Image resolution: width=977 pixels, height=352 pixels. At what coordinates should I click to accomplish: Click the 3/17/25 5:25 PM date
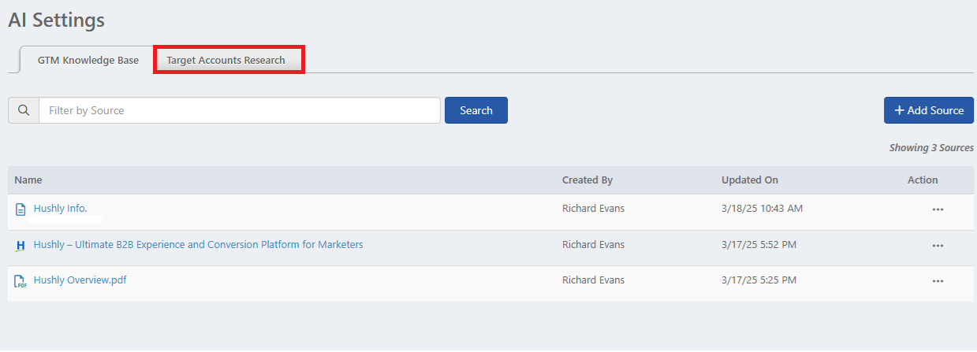pyautogui.click(x=759, y=280)
